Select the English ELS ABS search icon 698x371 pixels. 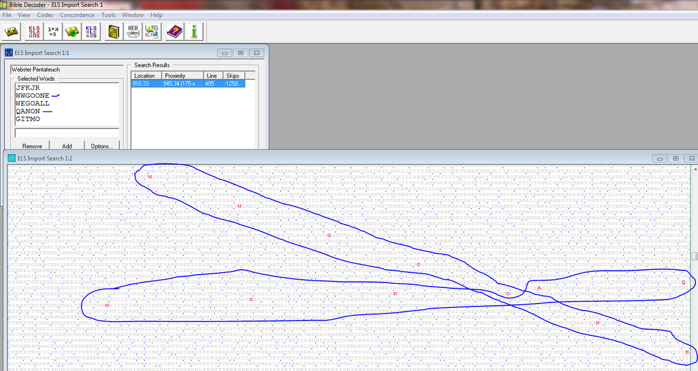pyautogui.click(x=91, y=32)
